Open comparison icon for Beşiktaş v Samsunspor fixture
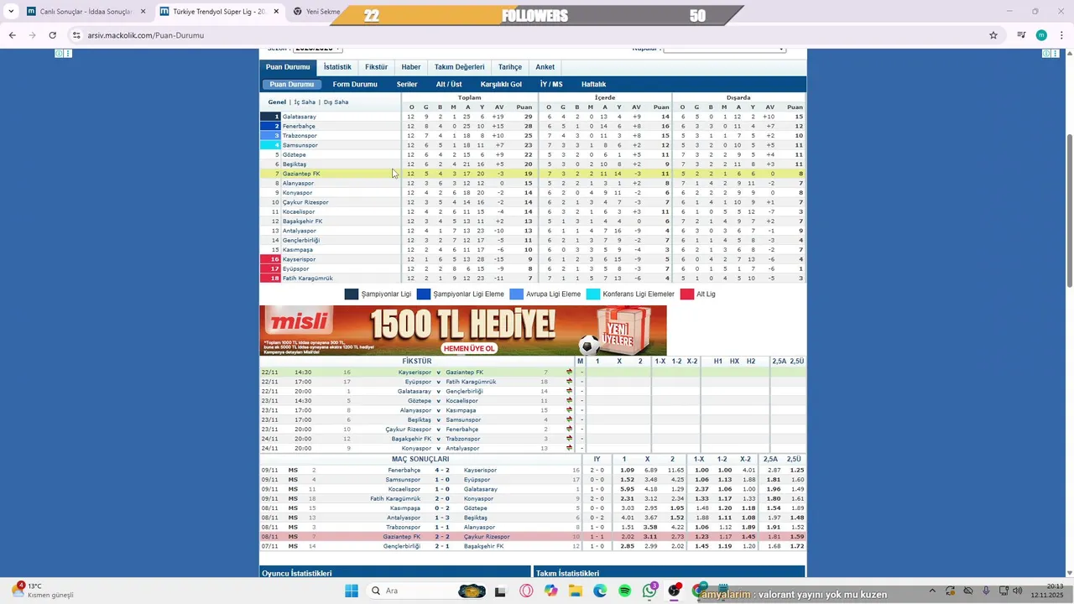 [570, 419]
